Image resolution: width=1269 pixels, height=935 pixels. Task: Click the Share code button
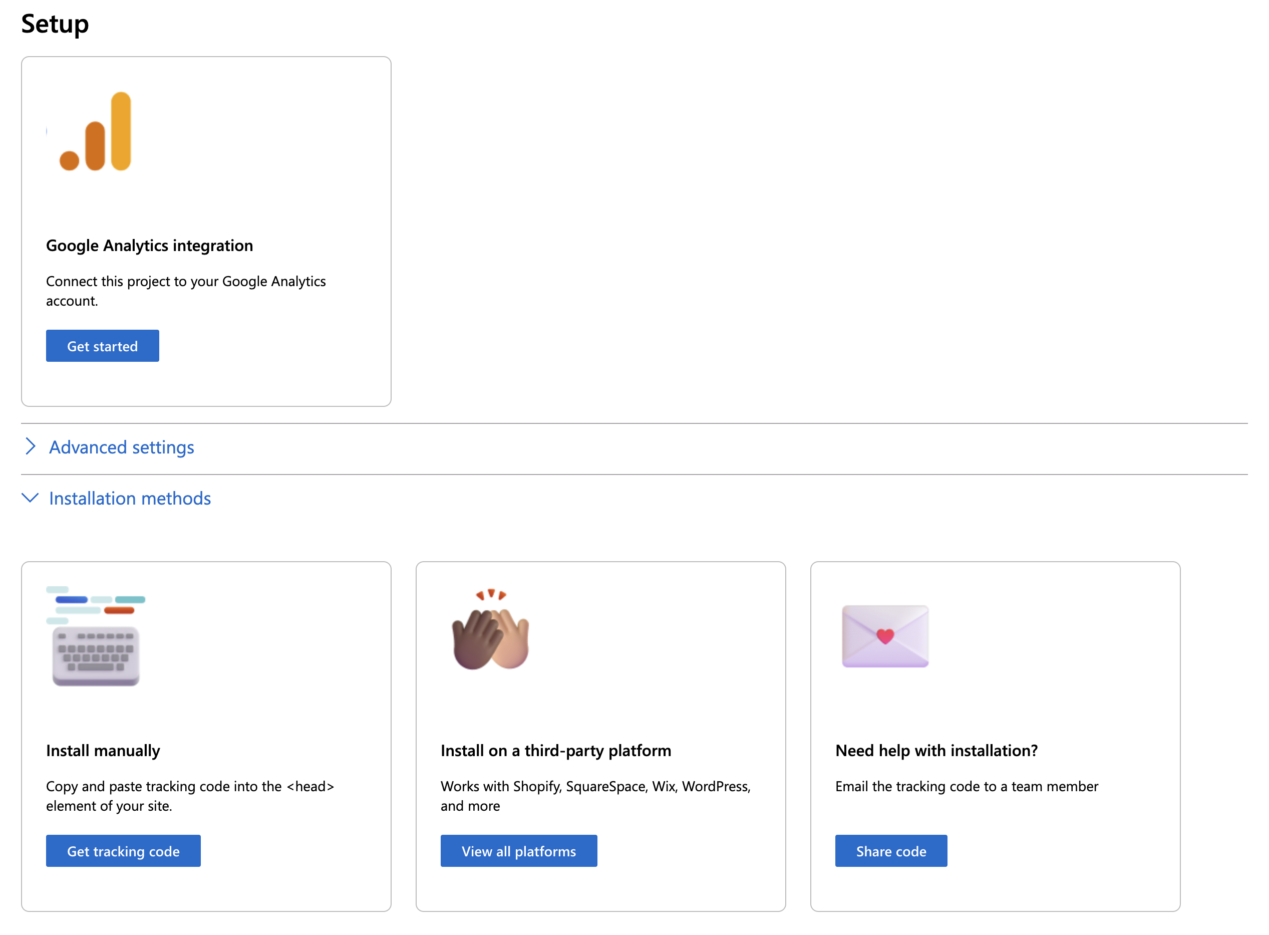tap(891, 851)
